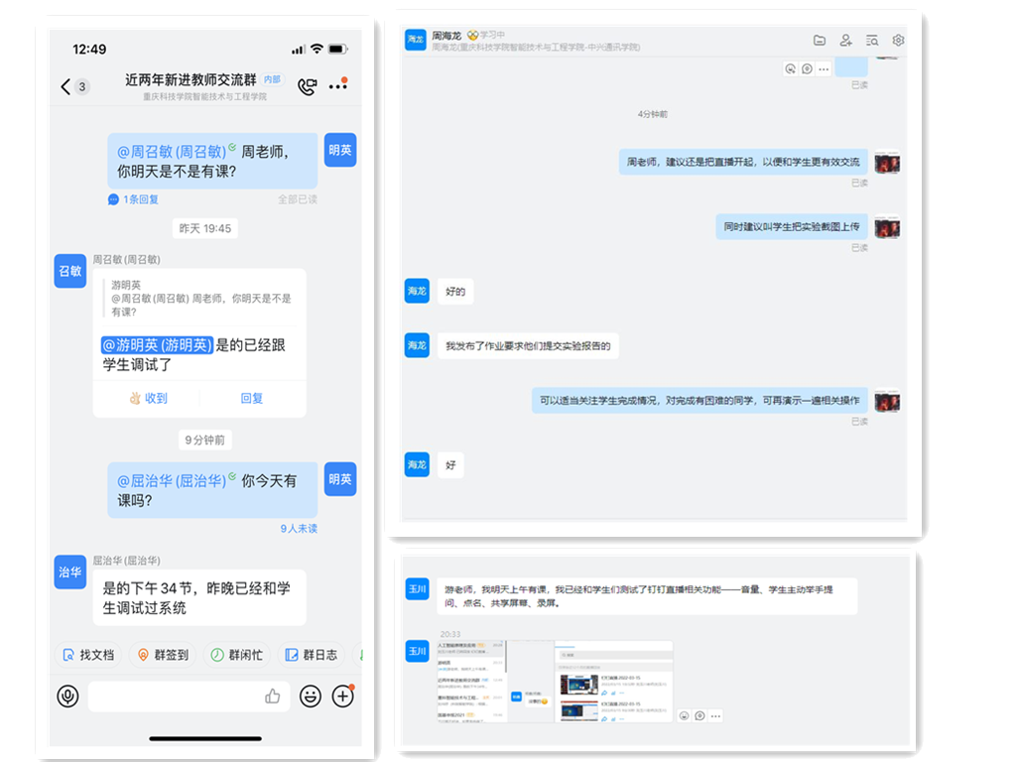Tap the 群签到 shortcut chip
The image size is (1016, 762).
coord(163,655)
